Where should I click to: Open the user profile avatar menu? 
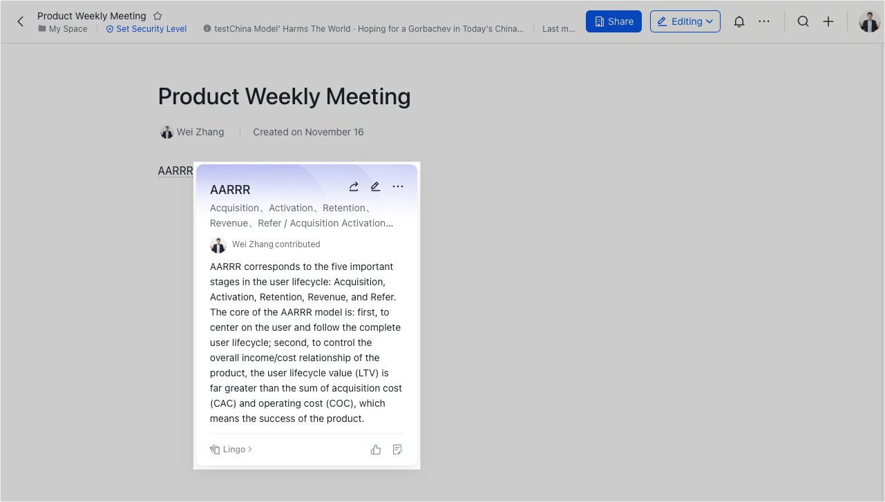(x=869, y=21)
